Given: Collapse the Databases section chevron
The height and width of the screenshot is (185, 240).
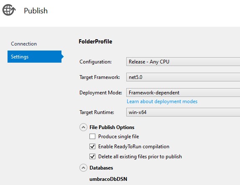Looking at the screenshot, I should click(84, 168).
